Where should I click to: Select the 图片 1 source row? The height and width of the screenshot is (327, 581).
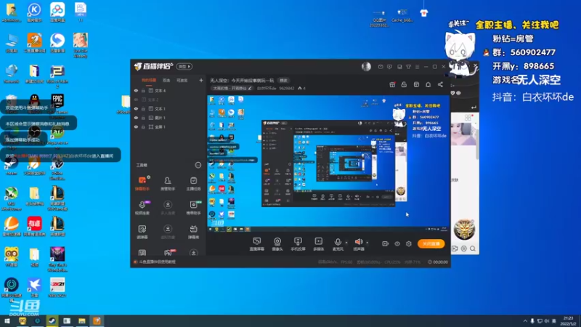pos(168,118)
